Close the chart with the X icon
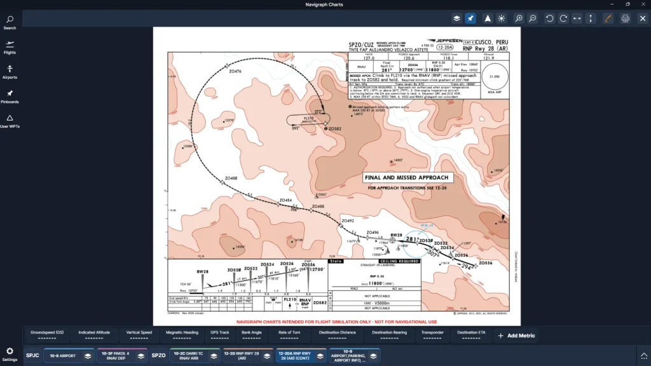The width and height of the screenshot is (651, 366). pyautogui.click(x=643, y=18)
